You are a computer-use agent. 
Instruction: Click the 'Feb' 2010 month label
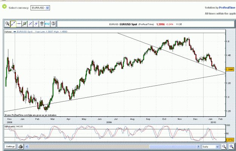point(221,119)
